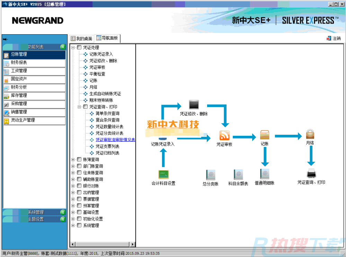Tick the 凭证处理 checkbox
The image size is (346, 257).
tap(79, 47)
